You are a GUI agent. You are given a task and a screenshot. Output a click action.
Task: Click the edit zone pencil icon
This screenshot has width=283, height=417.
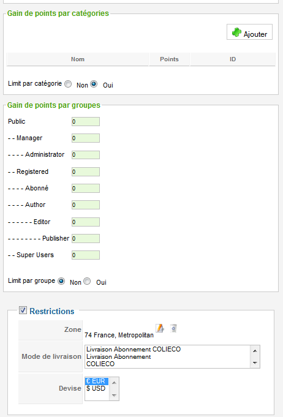160,328
